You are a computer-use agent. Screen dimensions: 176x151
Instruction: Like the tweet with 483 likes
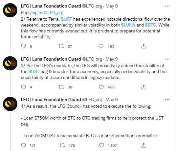[x=101, y=46]
